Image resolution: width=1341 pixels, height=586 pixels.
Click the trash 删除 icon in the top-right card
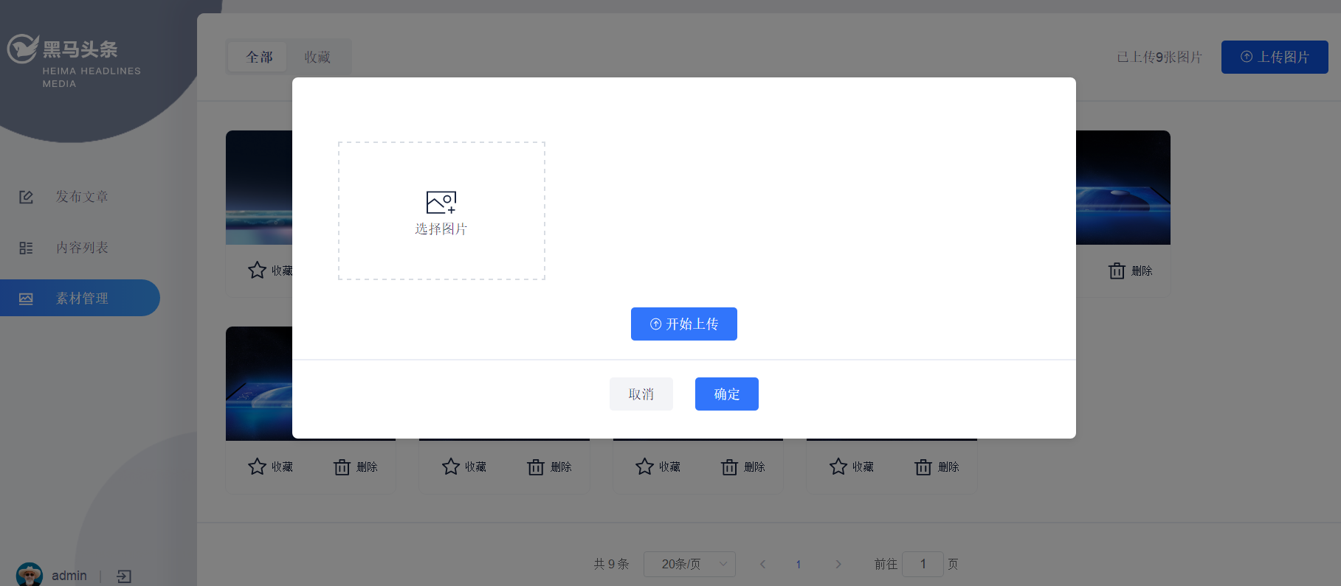click(x=1117, y=271)
